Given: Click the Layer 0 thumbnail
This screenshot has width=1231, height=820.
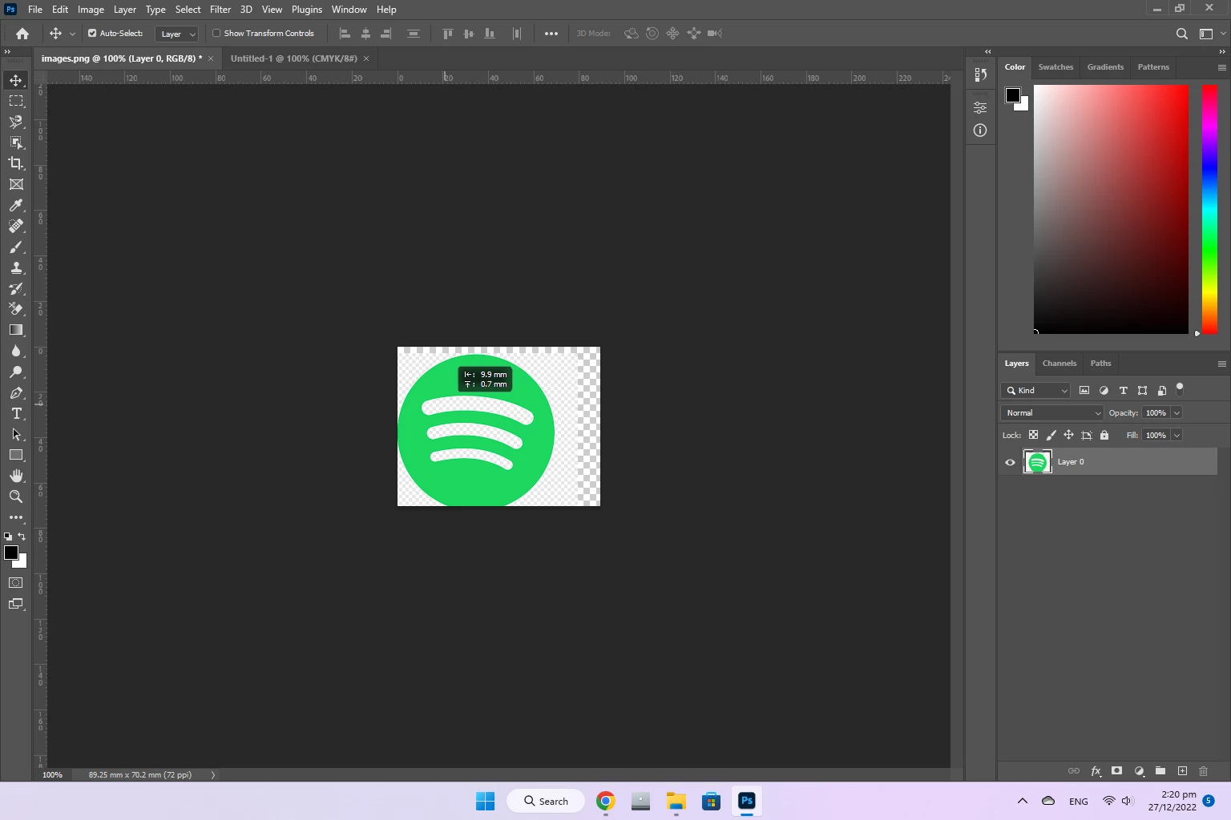Looking at the screenshot, I should [1037, 462].
